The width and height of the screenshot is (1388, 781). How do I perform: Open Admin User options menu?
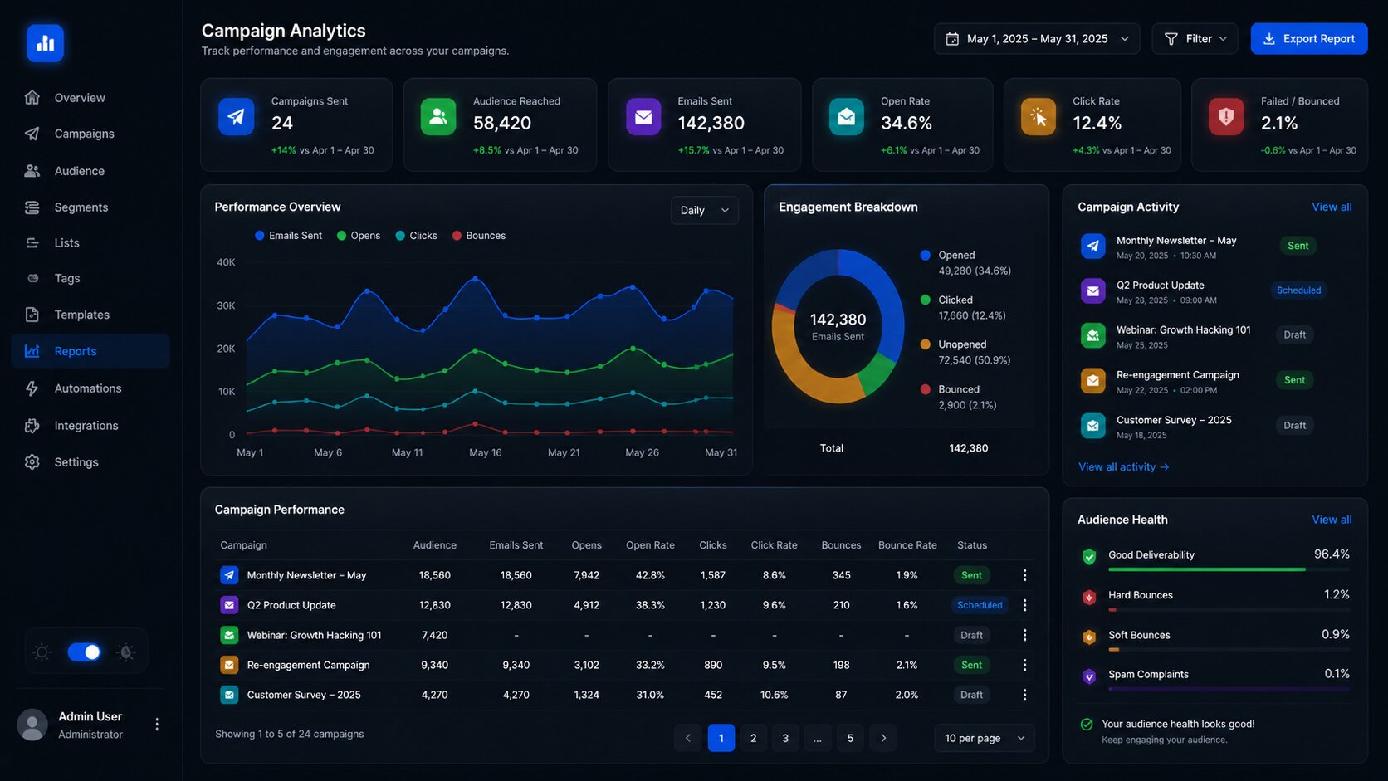pyautogui.click(x=157, y=725)
